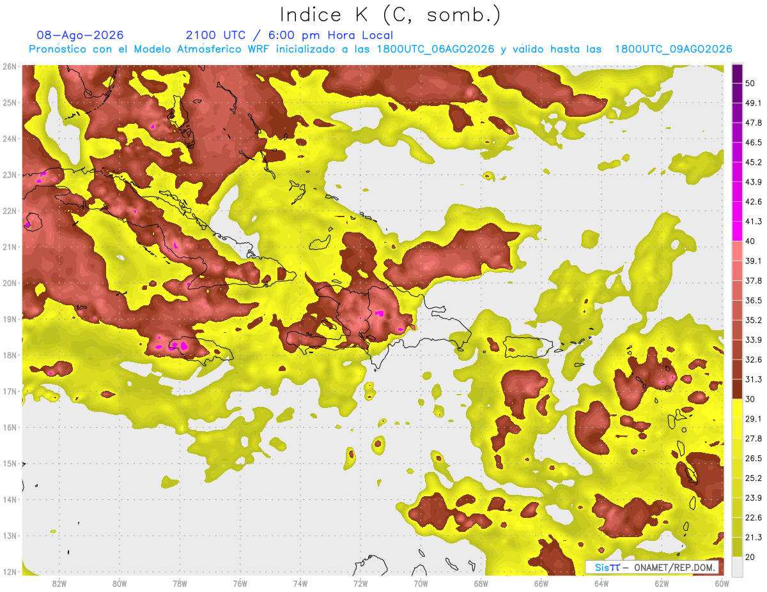
Task: Click the colorbar value '31.3'
Action: tap(754, 379)
